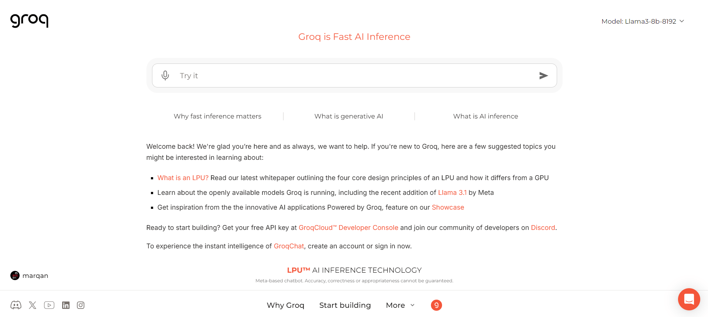Open the Instagram icon in the footer
Screen dimensions: 708x317
[x=81, y=305]
